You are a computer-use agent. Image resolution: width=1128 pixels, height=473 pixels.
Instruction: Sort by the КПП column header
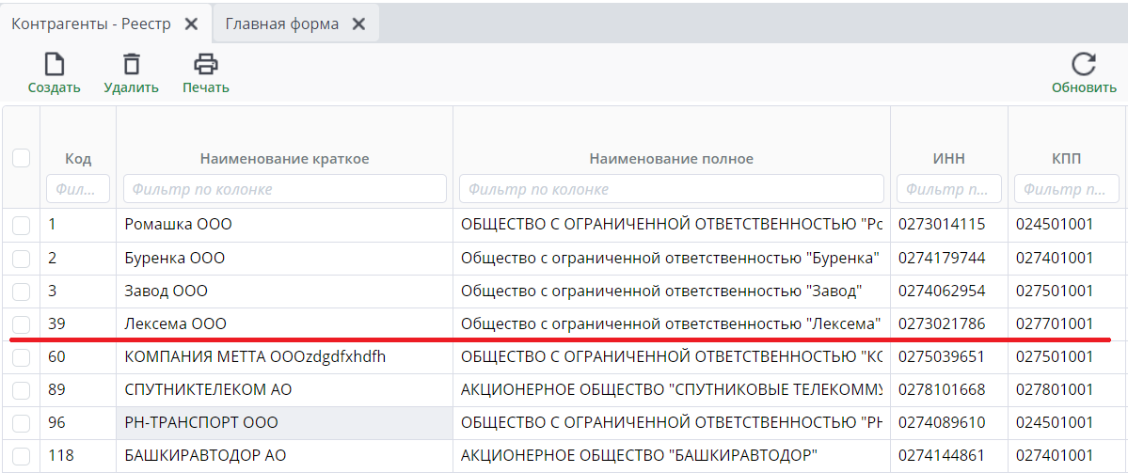coord(1067,159)
